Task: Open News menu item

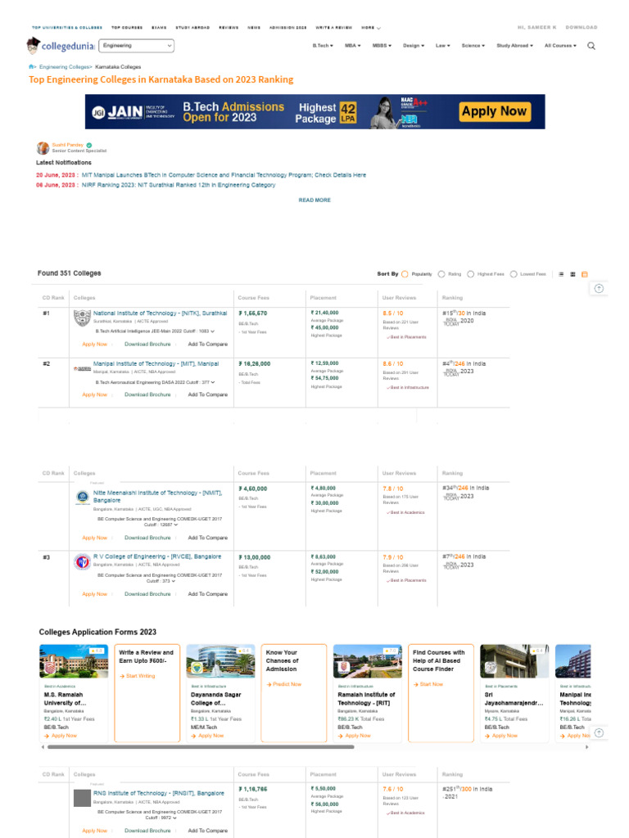Action: [254, 27]
